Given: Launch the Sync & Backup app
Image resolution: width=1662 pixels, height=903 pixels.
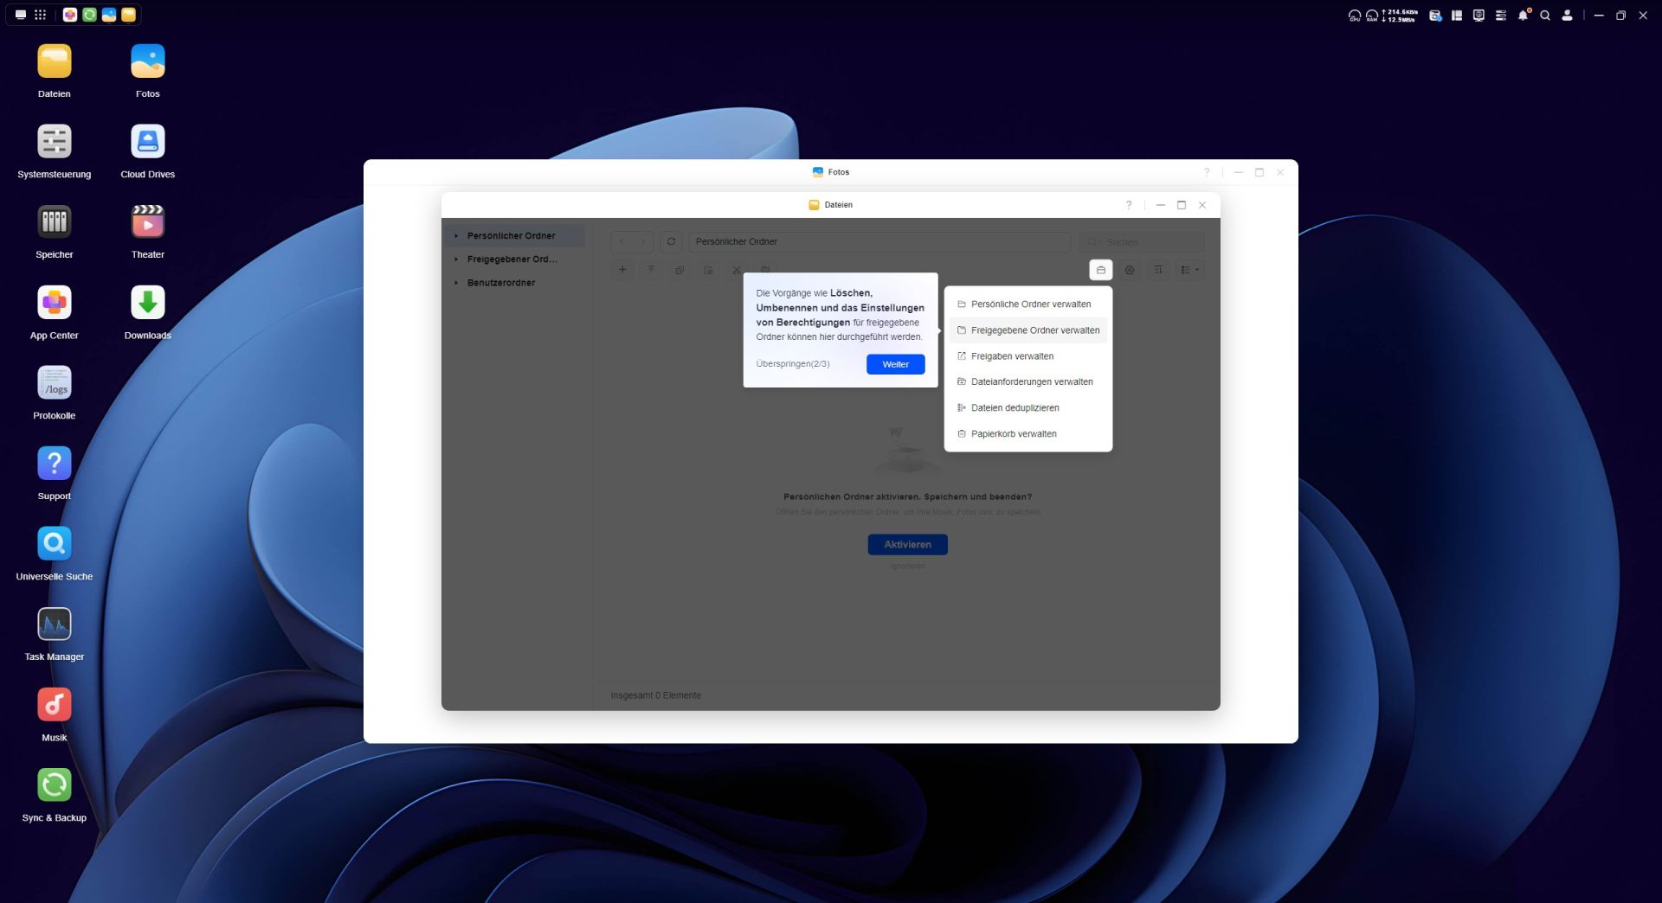Looking at the screenshot, I should (x=54, y=785).
